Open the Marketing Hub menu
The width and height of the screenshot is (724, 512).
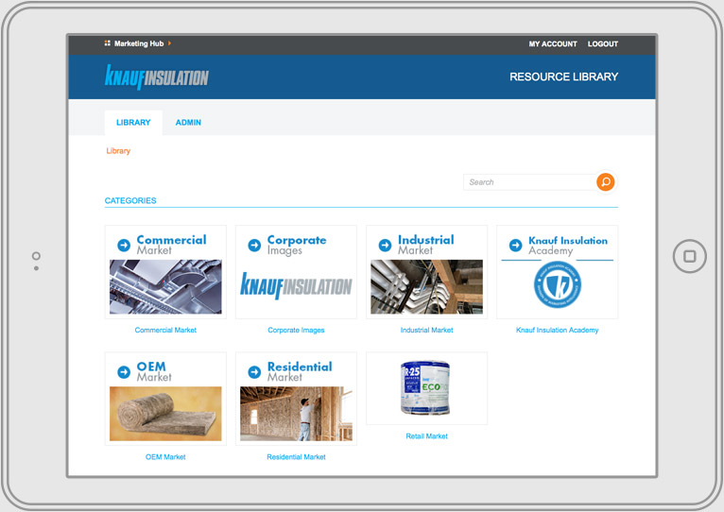[139, 43]
